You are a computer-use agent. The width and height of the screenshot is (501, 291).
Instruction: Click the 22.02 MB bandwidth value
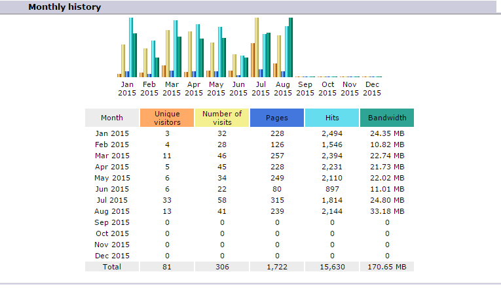(387, 178)
